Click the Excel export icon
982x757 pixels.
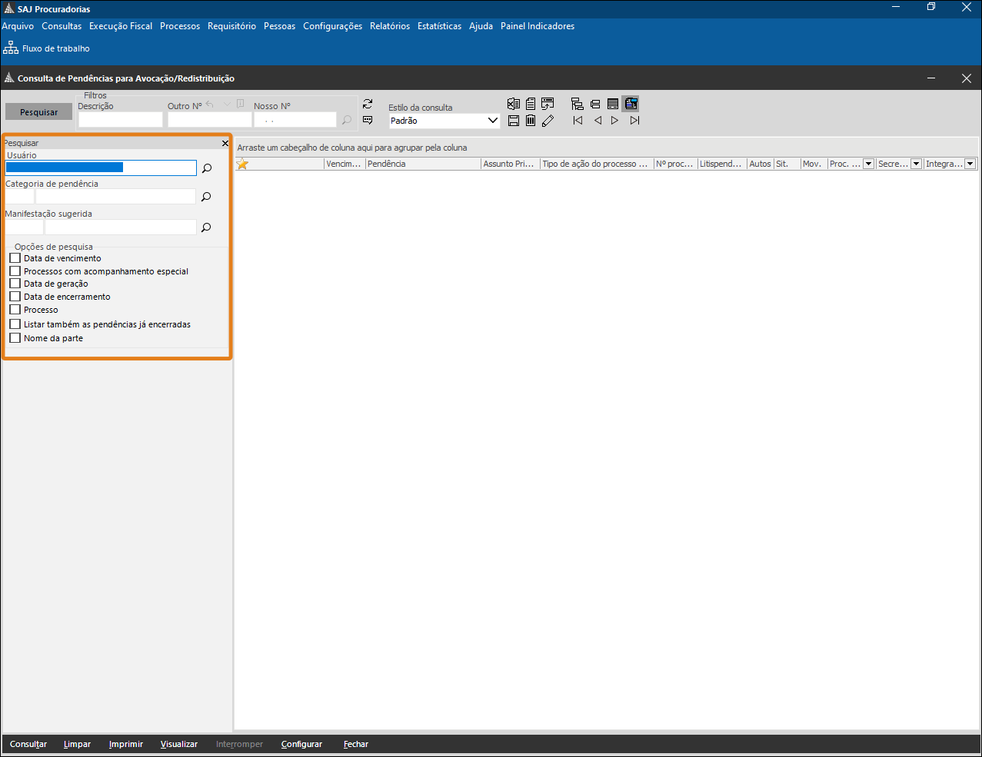pos(514,104)
